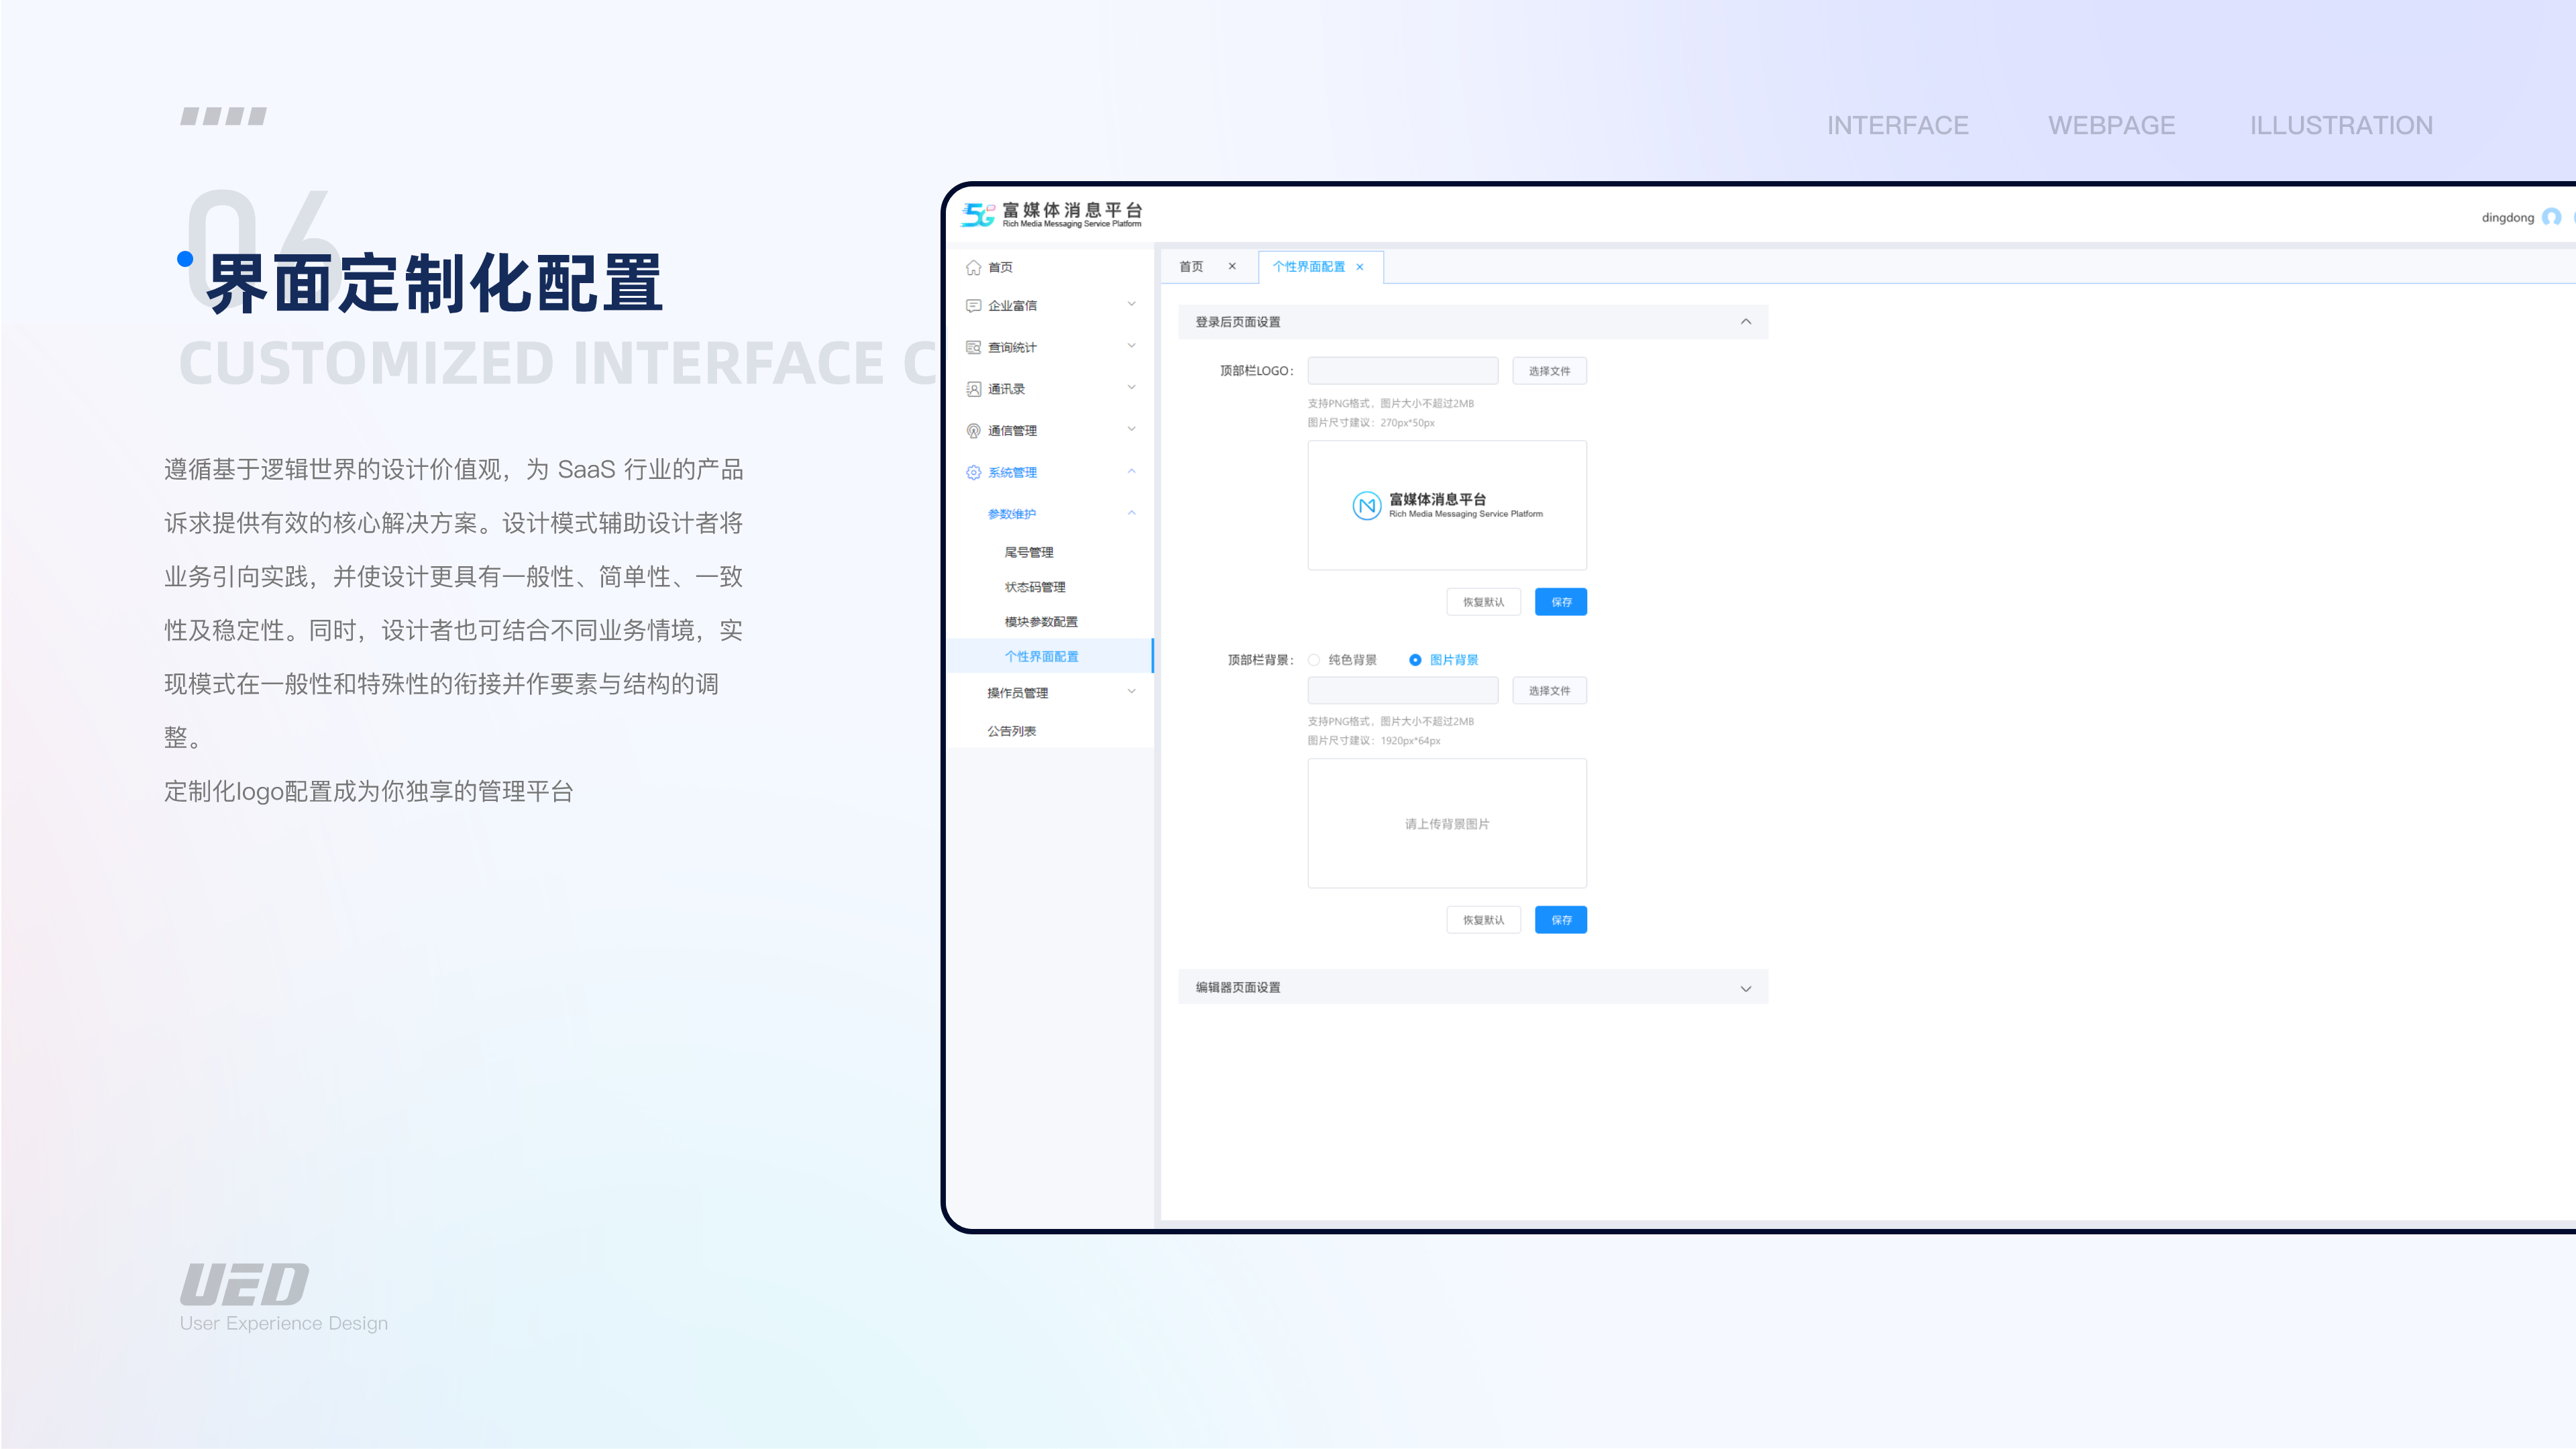This screenshot has width=2576, height=1449.
Task: Click 恢复默认 under the logo preview
Action: point(1483,602)
